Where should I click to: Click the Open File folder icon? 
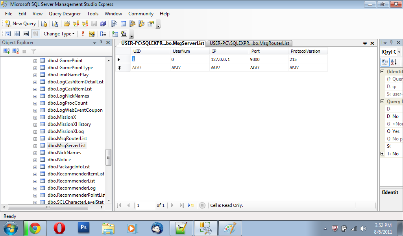click(67, 24)
